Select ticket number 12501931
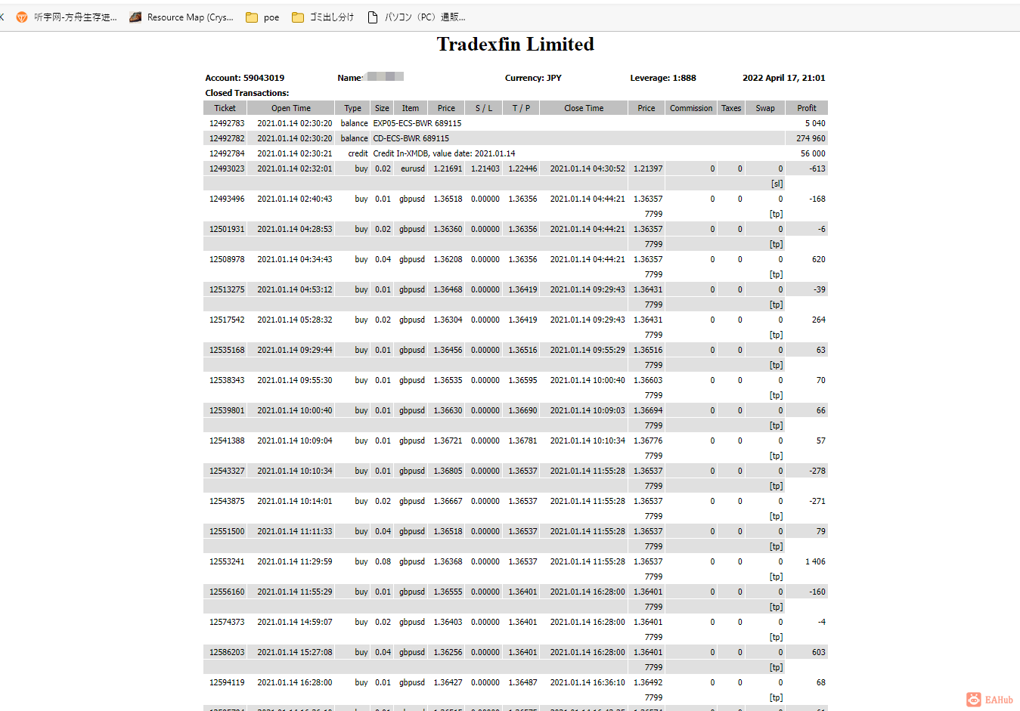This screenshot has width=1020, height=711. point(227,229)
